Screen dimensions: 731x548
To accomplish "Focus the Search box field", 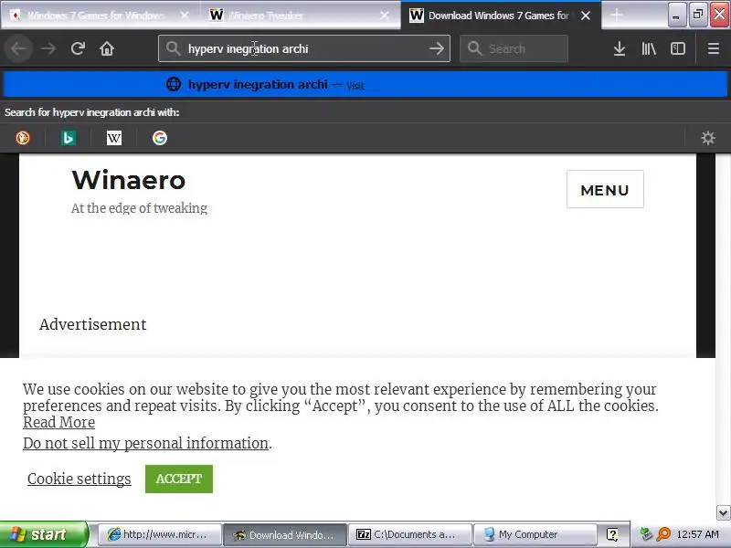I will pos(514,48).
